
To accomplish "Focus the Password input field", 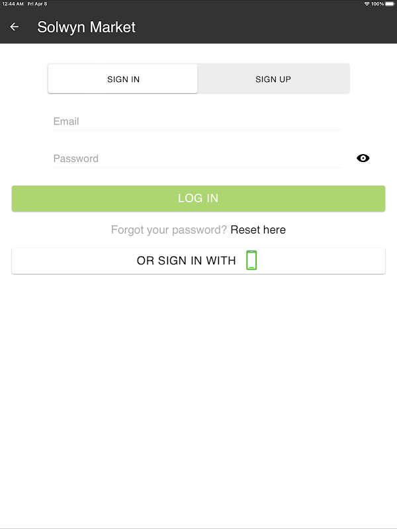I will (197, 159).
